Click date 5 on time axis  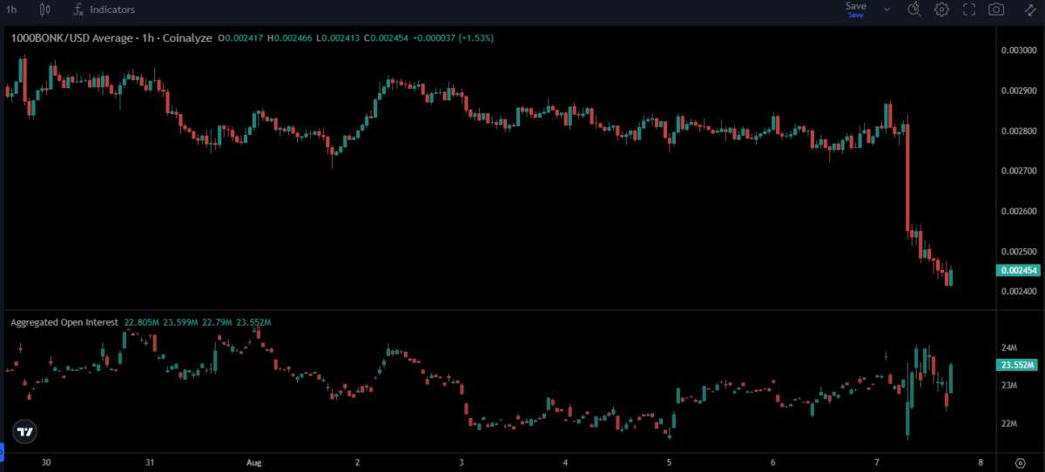pyautogui.click(x=669, y=462)
